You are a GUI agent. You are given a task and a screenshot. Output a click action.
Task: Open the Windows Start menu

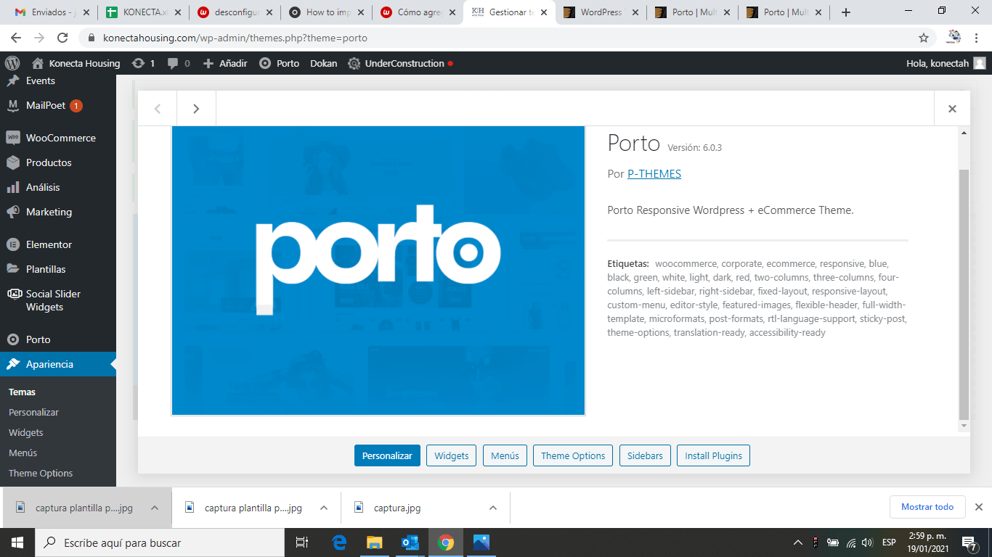click(x=17, y=542)
